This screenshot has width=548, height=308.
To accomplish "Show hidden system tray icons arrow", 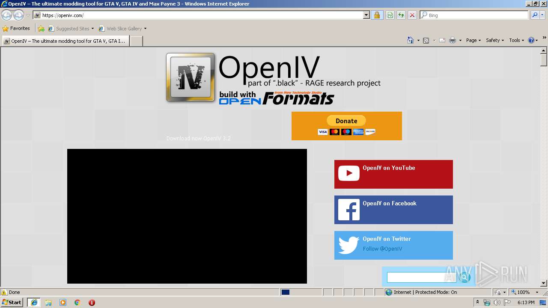I will click(478, 302).
